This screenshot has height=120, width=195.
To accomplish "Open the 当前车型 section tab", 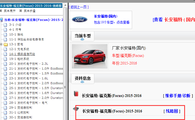I will tap(83, 36).
